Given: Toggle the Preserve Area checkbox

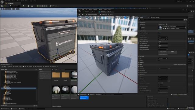Looking at the screenshot, I should [x=159, y=35].
